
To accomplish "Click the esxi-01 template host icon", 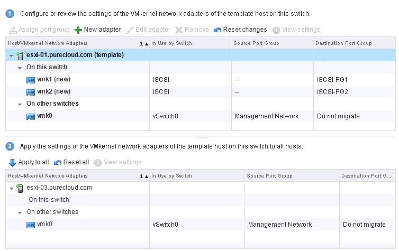I will [20, 55].
